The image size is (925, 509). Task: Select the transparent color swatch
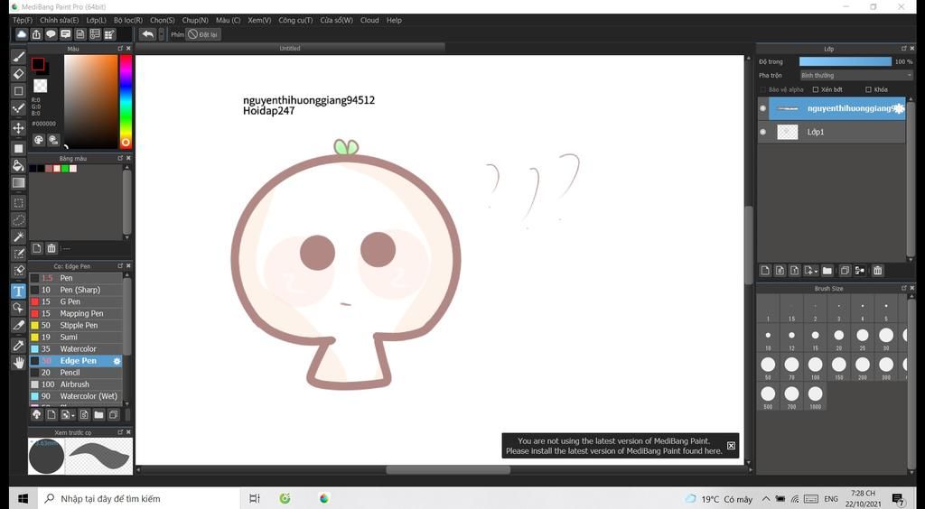(40, 86)
